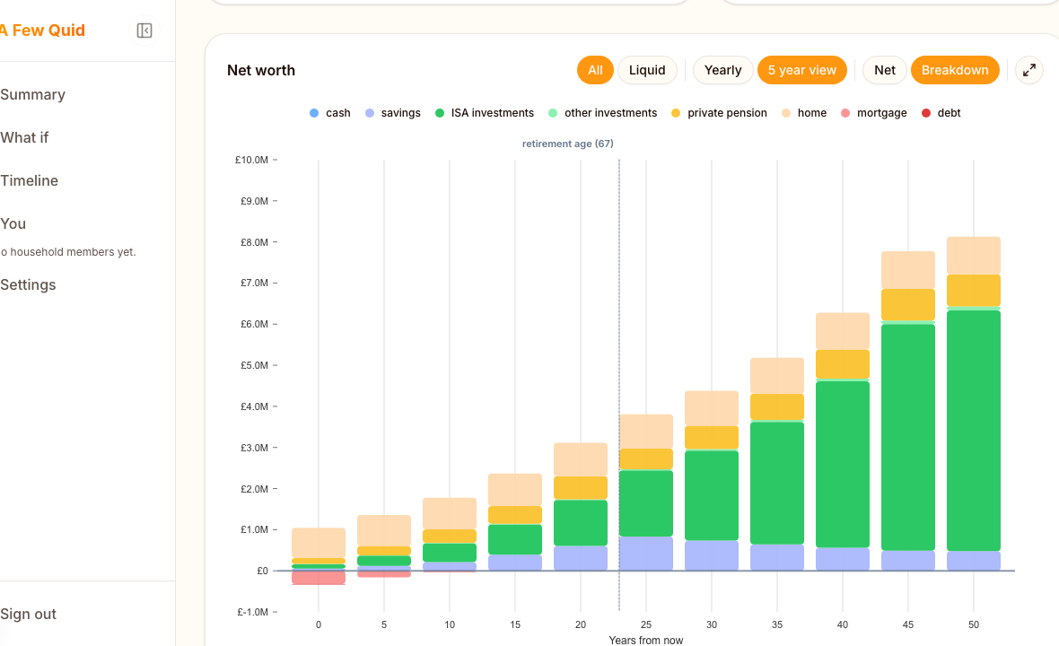This screenshot has width=1059, height=646.
Task: Toggle the debt legend item
Action: (941, 112)
